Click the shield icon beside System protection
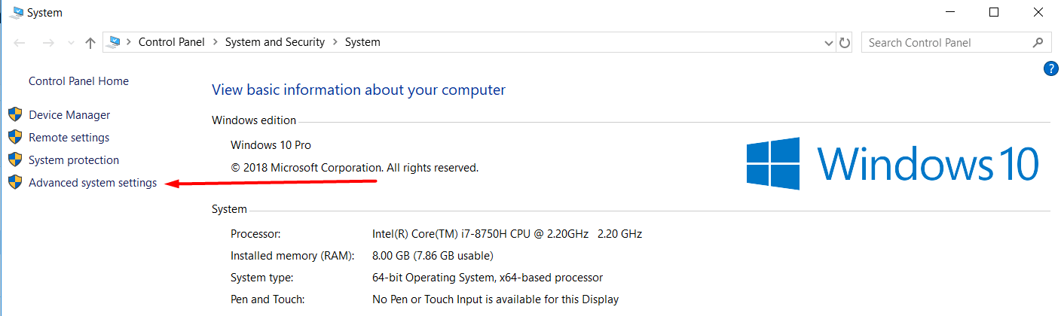 click(x=14, y=160)
